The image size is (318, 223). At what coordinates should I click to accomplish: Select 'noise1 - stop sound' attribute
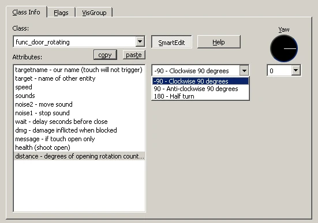(79, 113)
